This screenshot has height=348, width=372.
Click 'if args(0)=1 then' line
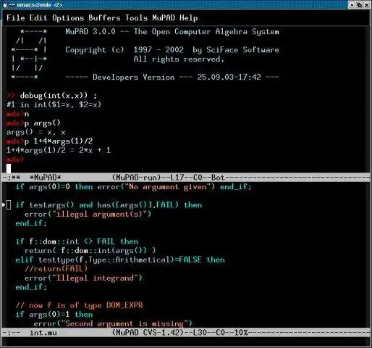54,315
